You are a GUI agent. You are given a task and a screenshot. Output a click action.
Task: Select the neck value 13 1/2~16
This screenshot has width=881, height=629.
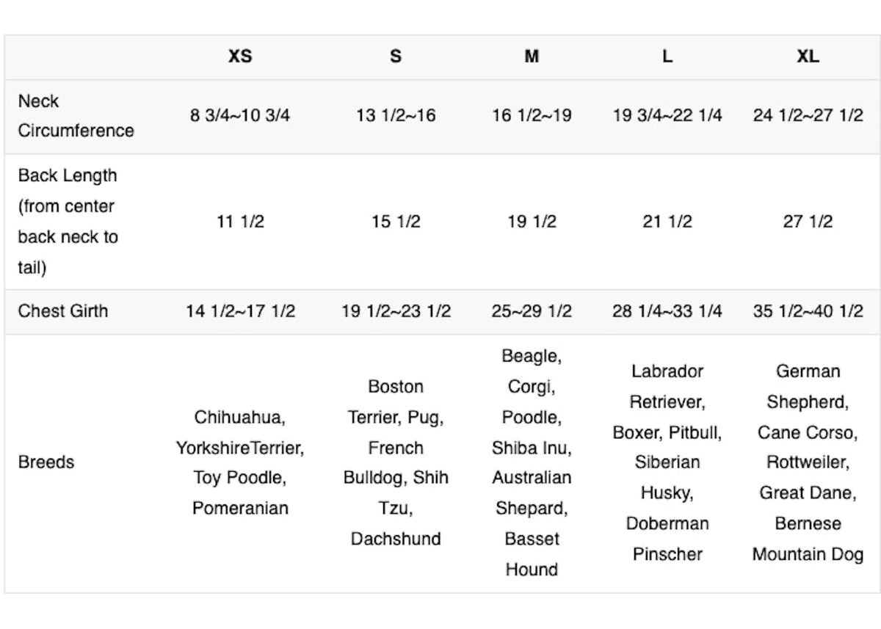click(x=396, y=116)
